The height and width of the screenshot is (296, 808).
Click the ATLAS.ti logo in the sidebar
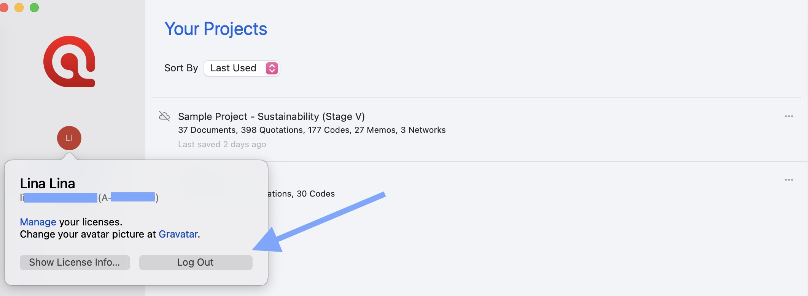pyautogui.click(x=69, y=61)
